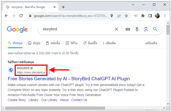
Task: Click the vertical scrollbar down arrow
Action: pyautogui.click(x=168, y=104)
